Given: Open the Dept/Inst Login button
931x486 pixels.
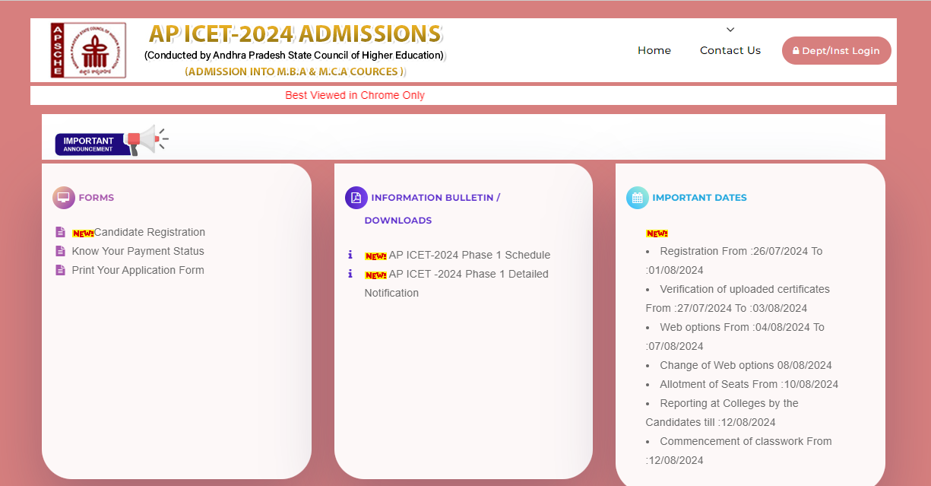Looking at the screenshot, I should point(837,50).
